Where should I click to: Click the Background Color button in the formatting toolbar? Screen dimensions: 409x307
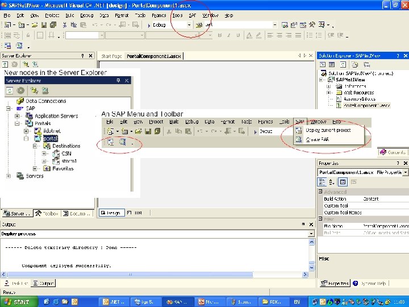tap(258, 35)
